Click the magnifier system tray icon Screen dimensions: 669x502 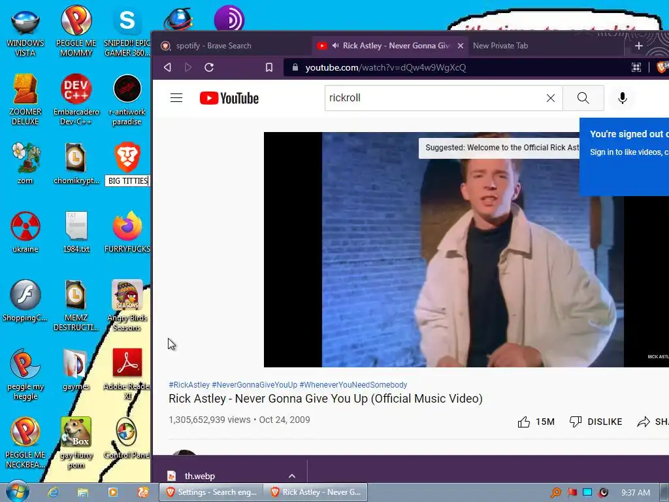pyautogui.click(x=556, y=493)
